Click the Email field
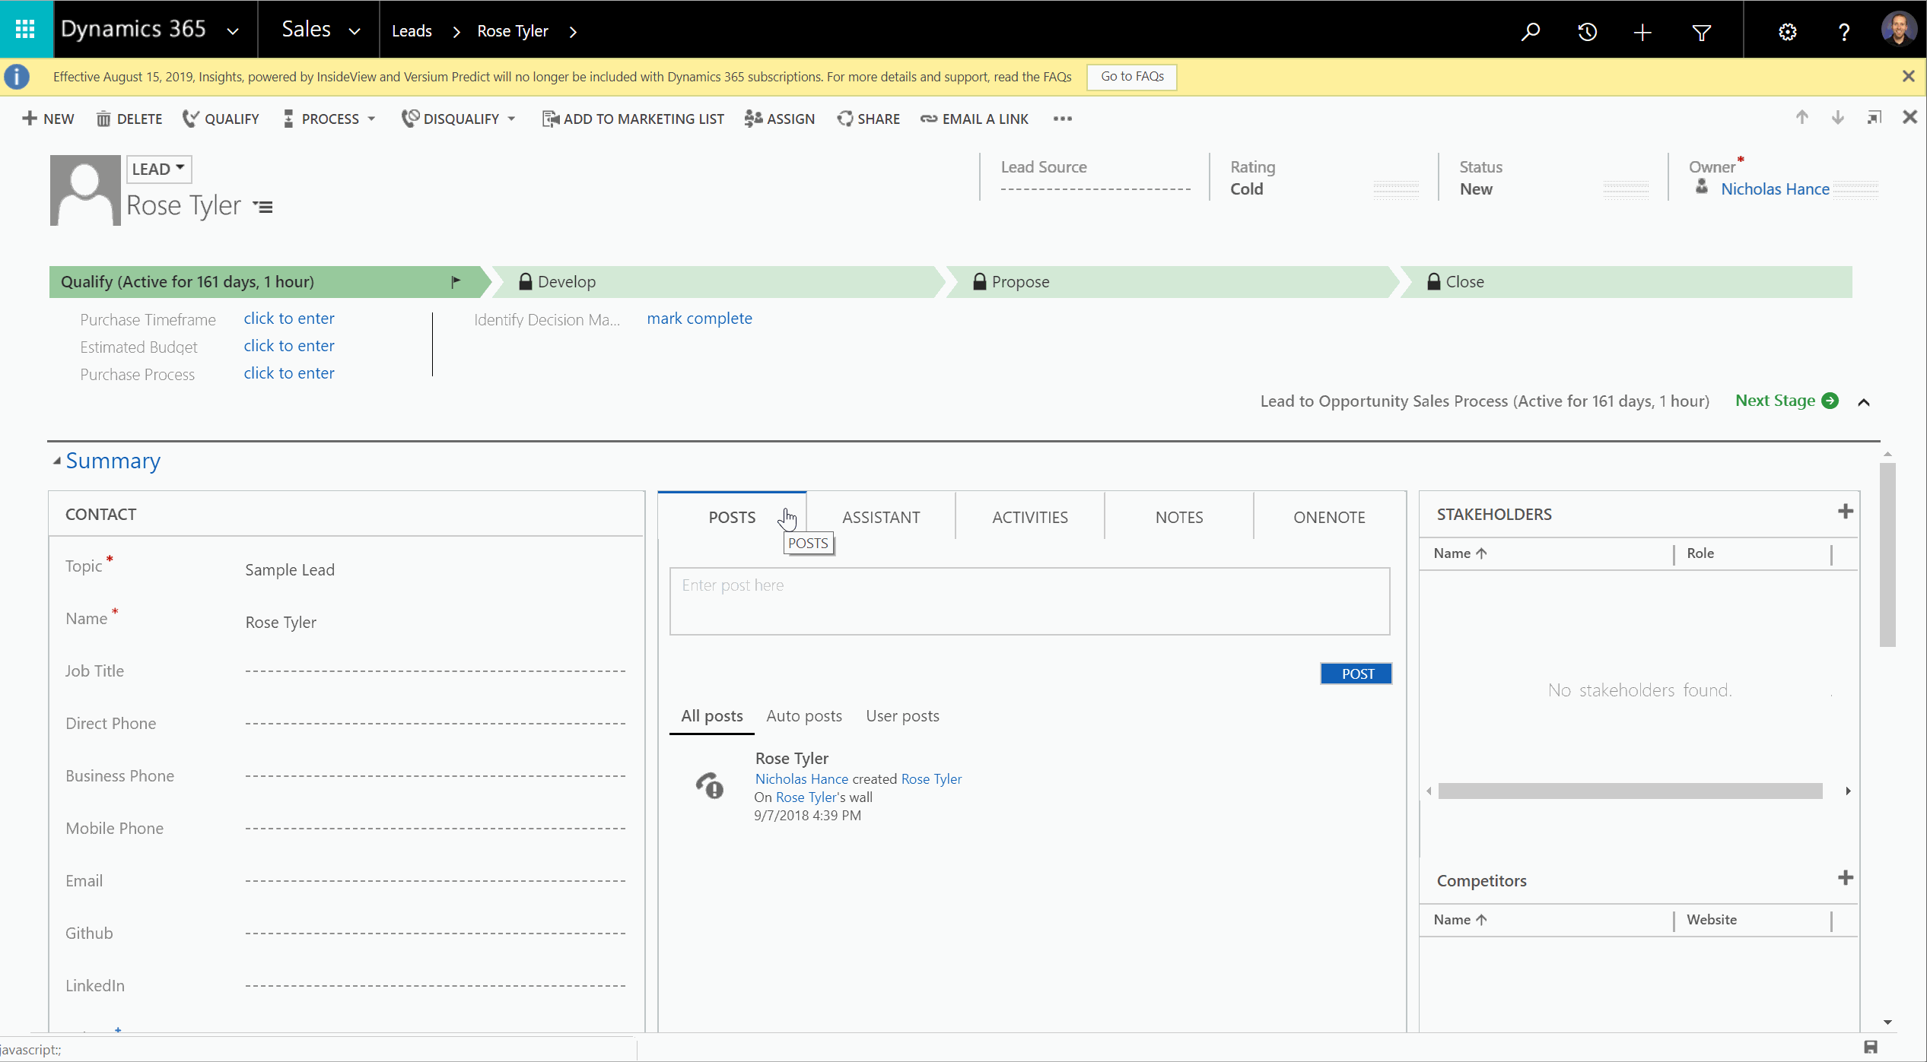1927x1062 pixels. point(435,881)
